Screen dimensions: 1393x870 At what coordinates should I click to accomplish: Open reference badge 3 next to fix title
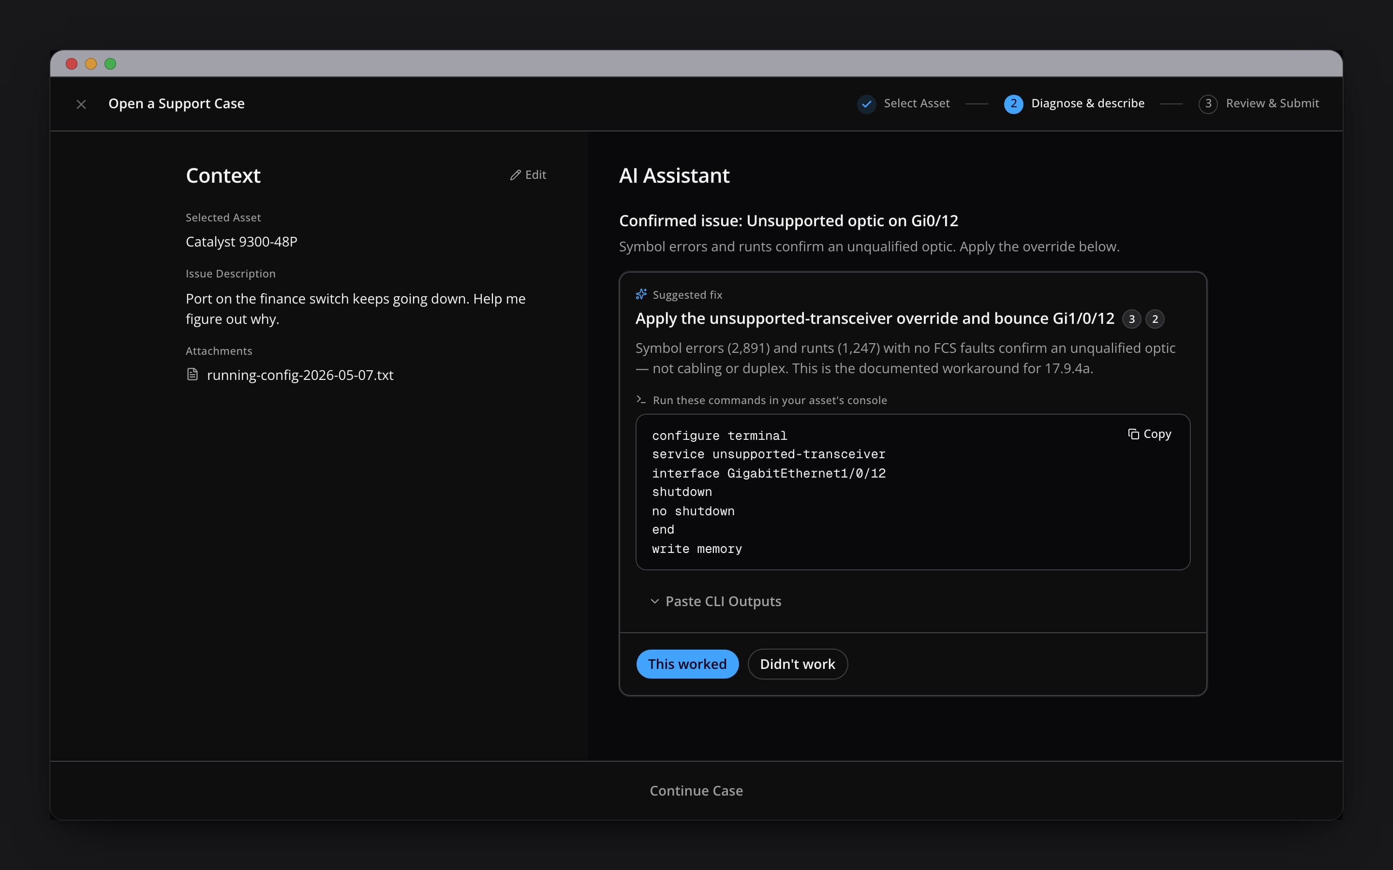tap(1131, 319)
